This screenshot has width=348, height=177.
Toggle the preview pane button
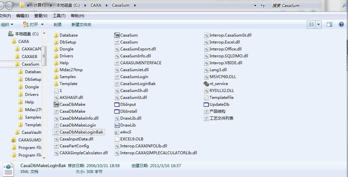pyautogui.click(x=329, y=24)
